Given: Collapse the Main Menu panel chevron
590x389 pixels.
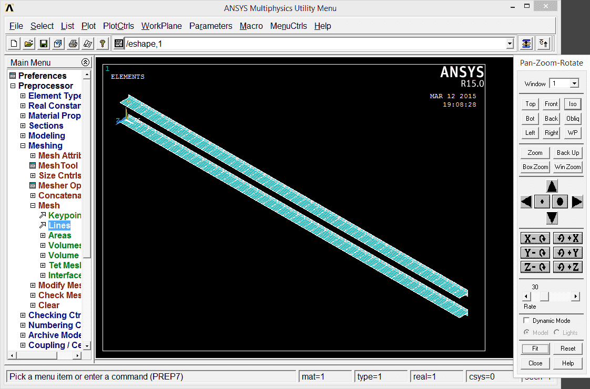Looking at the screenshot, I should [85, 62].
